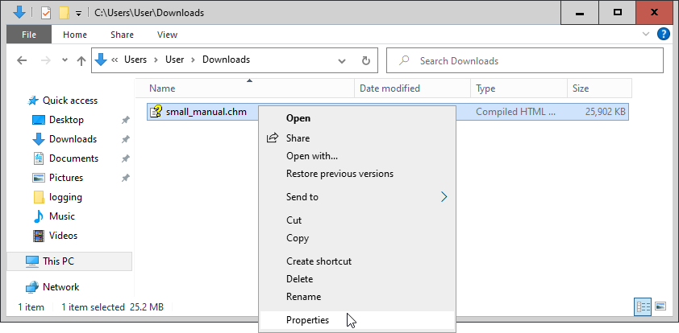Click in the Search Downloads field

(x=524, y=61)
